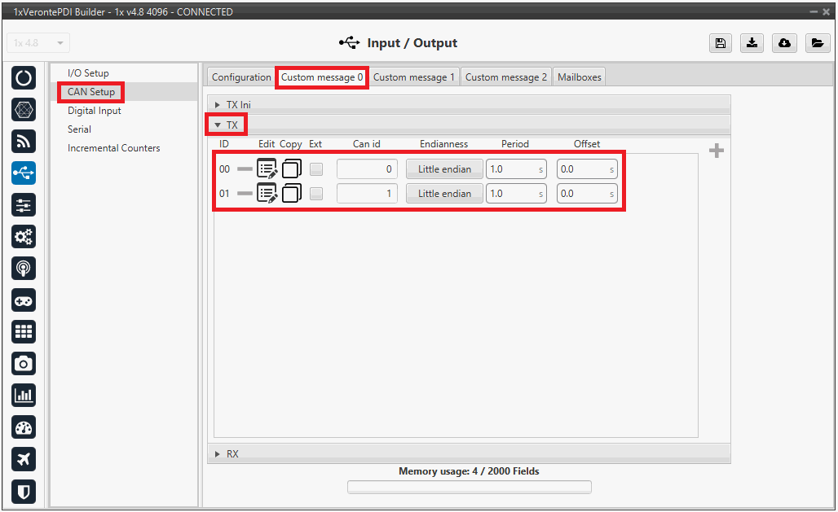Screen dimensions: 838x512
Task: Open the Edit icon for message 00
Action: [267, 169]
